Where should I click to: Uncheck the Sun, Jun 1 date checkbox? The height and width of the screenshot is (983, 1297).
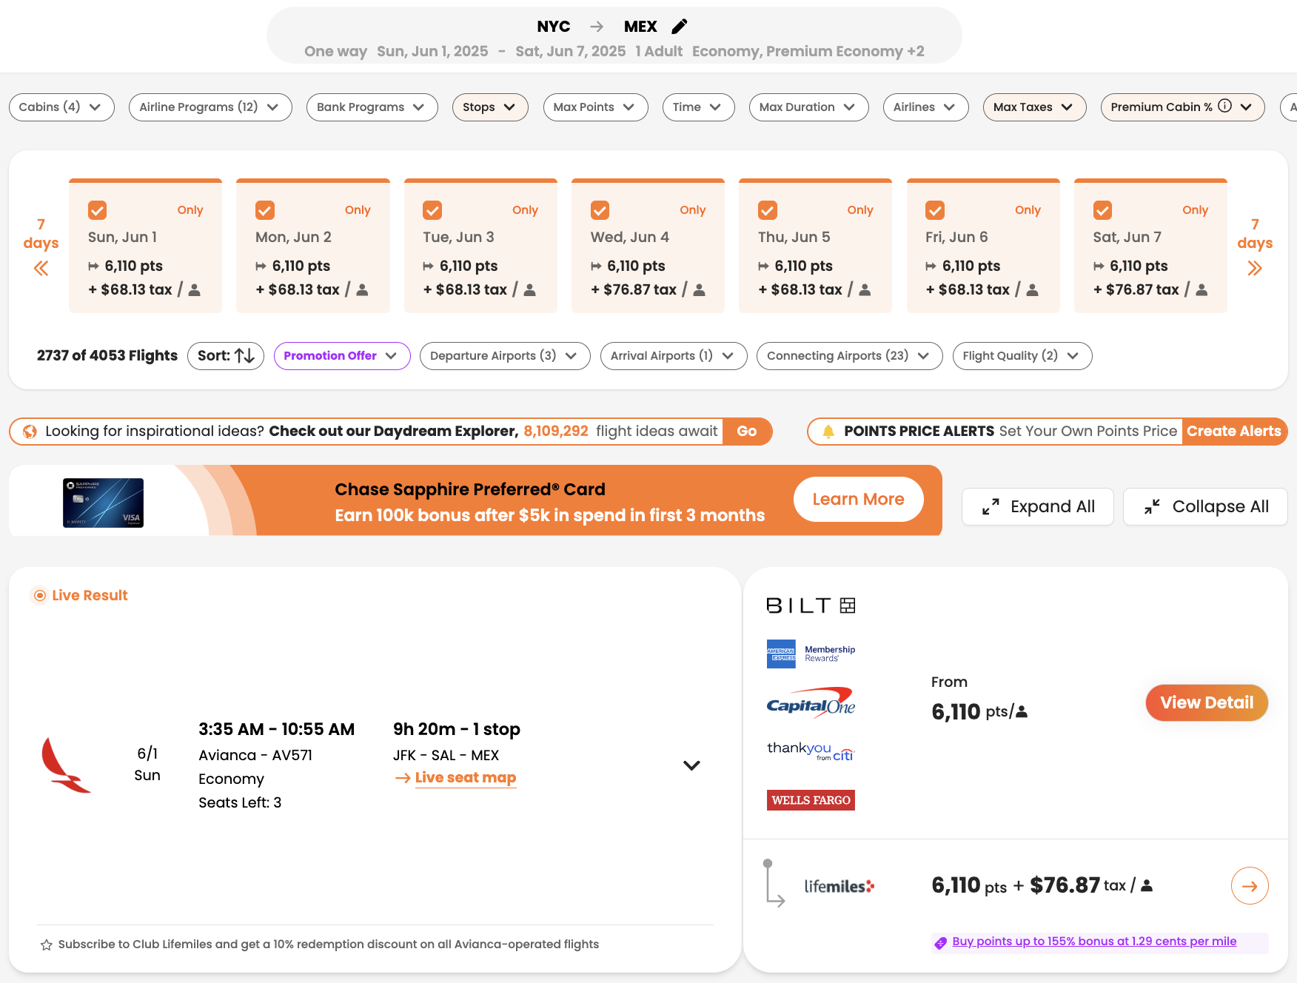97,210
